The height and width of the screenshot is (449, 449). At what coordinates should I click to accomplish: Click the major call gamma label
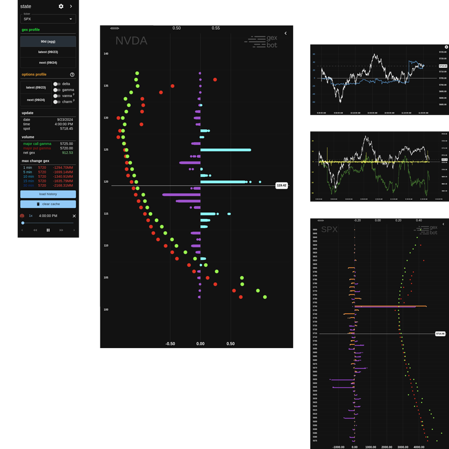point(37,144)
